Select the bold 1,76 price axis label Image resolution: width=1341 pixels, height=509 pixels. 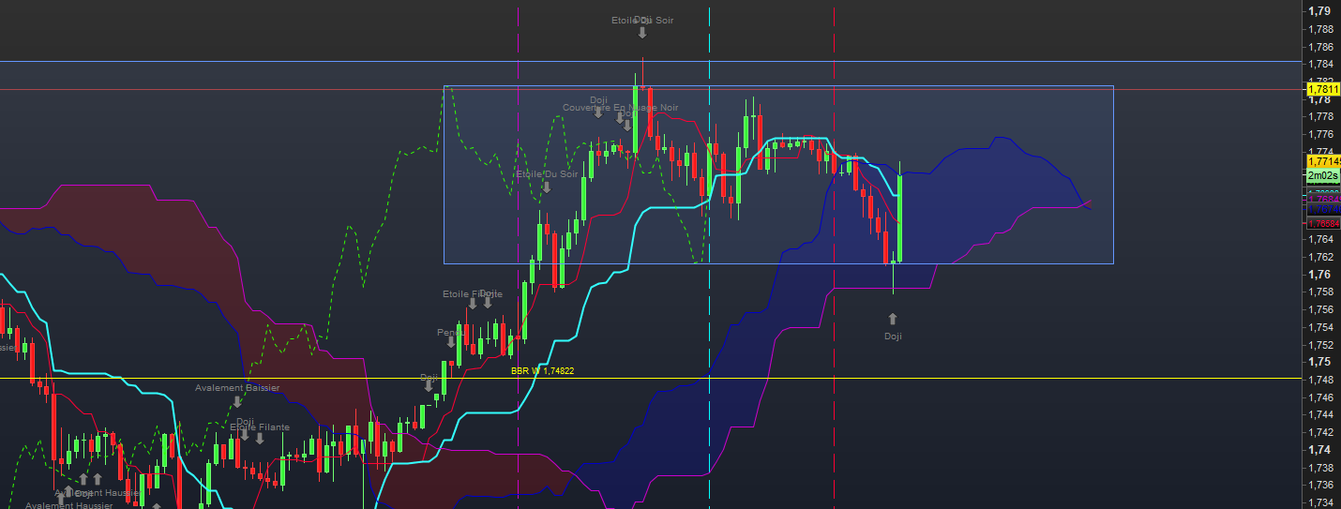(1319, 275)
